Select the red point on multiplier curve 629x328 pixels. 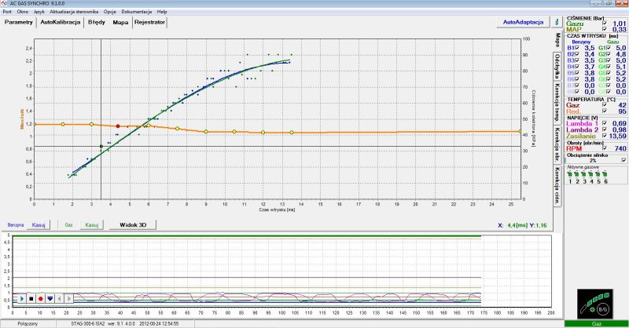point(118,126)
